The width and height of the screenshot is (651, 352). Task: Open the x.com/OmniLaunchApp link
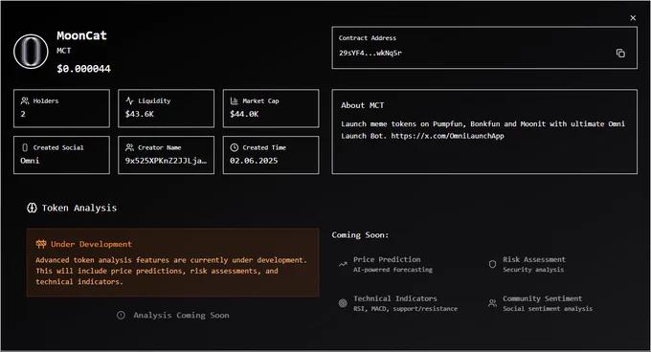(448, 136)
